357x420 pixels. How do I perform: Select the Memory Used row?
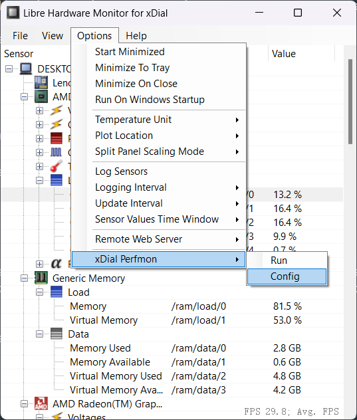point(172,348)
